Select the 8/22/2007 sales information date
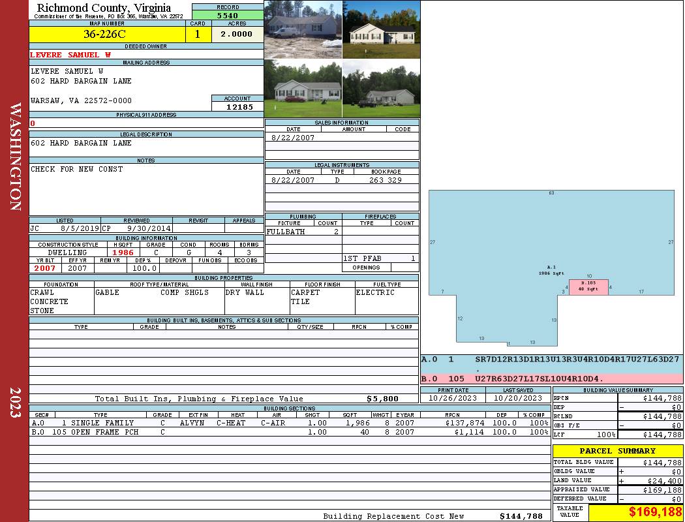The image size is (685, 522). pos(293,138)
